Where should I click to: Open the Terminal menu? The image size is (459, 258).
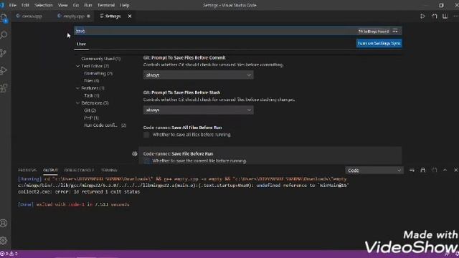point(106,5)
